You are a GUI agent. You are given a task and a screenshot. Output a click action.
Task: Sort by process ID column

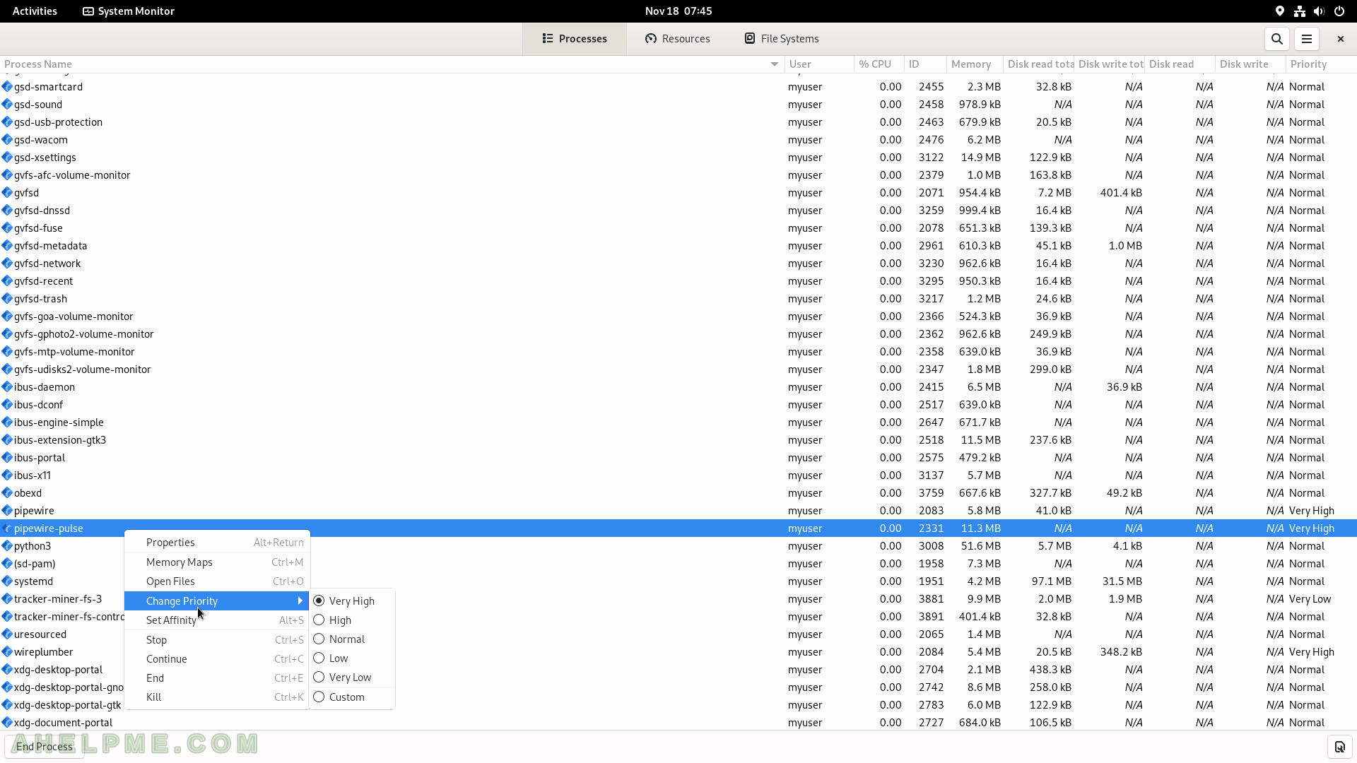924,64
